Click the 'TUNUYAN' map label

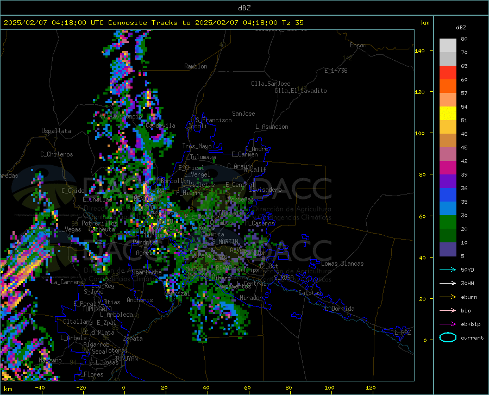click(126, 359)
